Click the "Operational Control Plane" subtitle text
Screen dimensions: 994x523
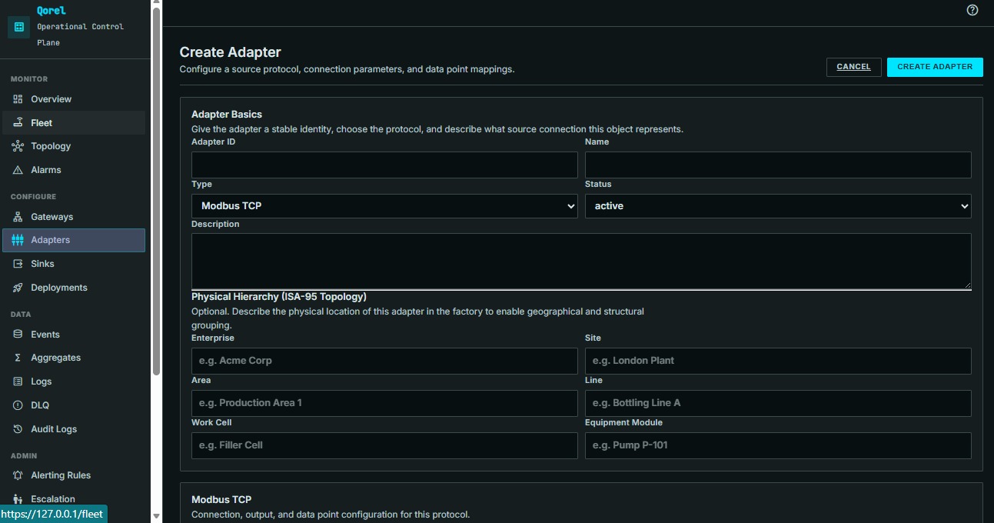(80, 35)
